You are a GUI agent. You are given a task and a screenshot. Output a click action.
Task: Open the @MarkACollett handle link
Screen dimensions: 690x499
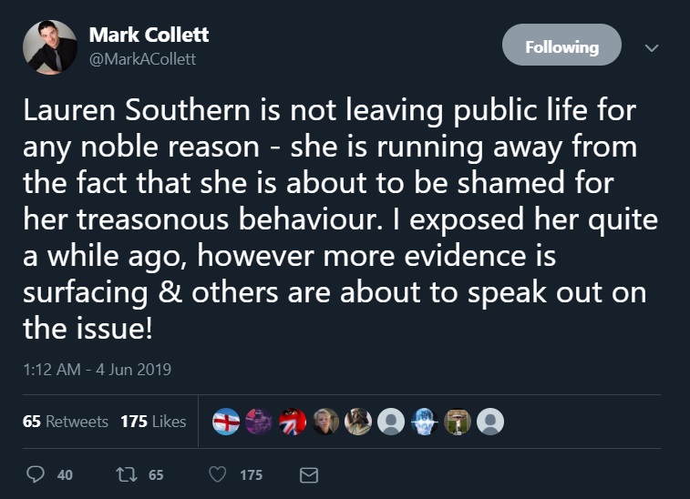(x=142, y=59)
